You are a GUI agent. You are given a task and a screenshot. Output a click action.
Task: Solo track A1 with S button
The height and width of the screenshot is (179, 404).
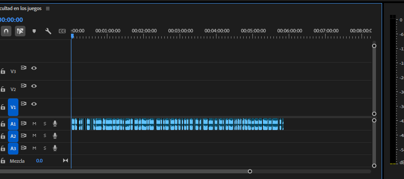coord(45,124)
